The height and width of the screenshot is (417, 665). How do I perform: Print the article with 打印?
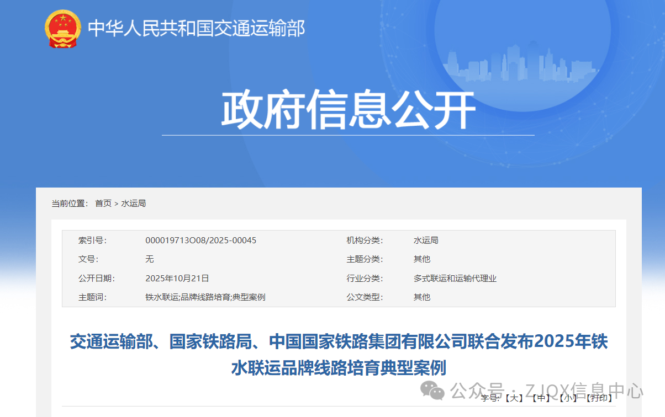(599, 398)
